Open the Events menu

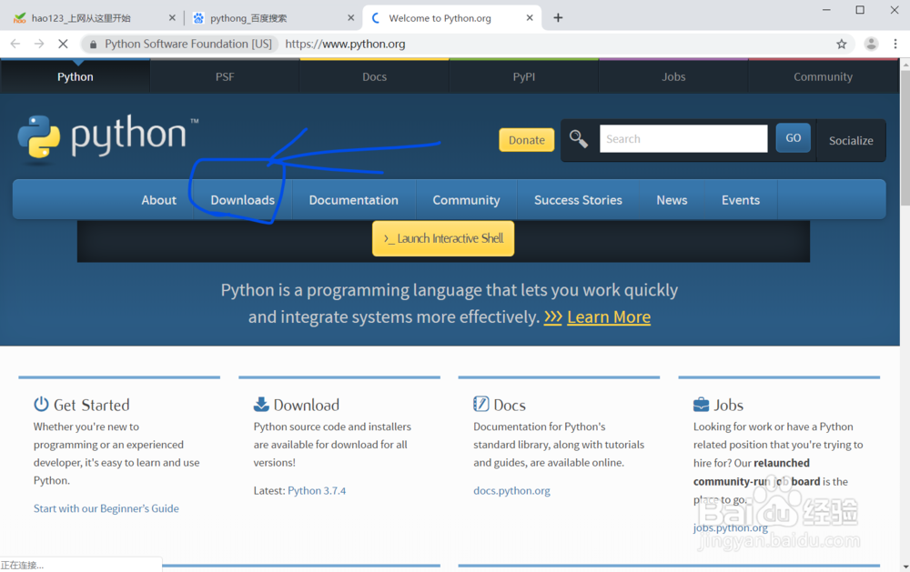(741, 200)
